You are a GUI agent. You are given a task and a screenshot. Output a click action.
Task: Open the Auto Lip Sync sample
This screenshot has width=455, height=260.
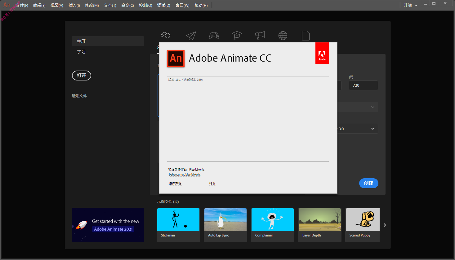tap(225, 225)
